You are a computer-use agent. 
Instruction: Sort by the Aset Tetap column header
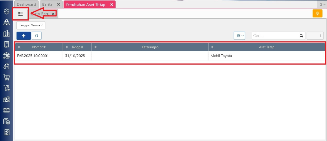pyautogui.click(x=266, y=47)
